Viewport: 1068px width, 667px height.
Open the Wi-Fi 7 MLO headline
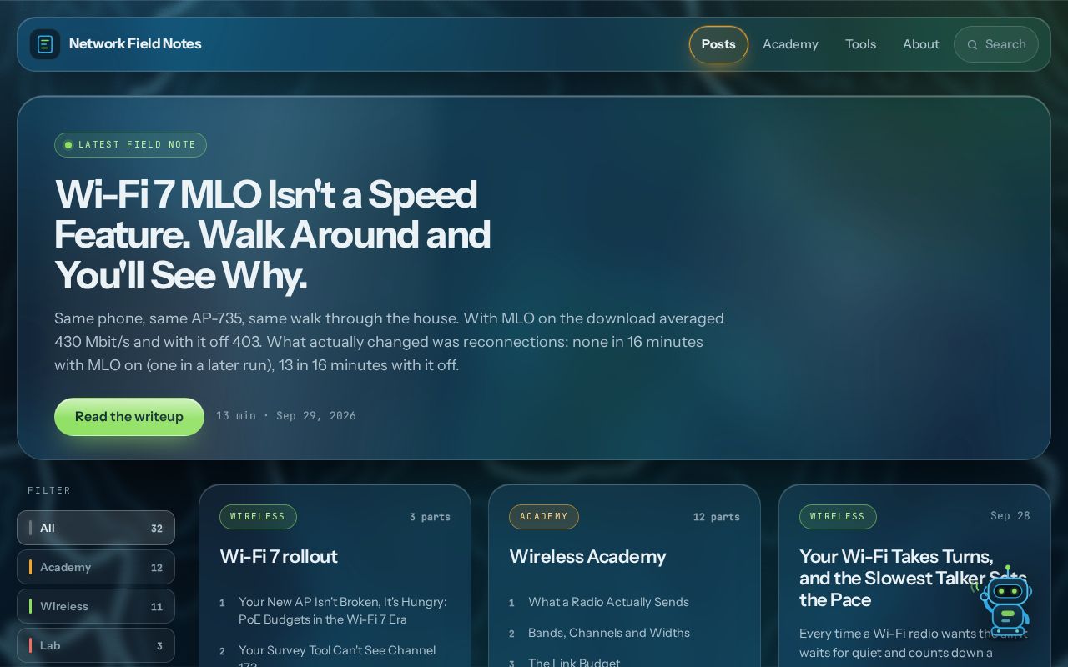(273, 235)
